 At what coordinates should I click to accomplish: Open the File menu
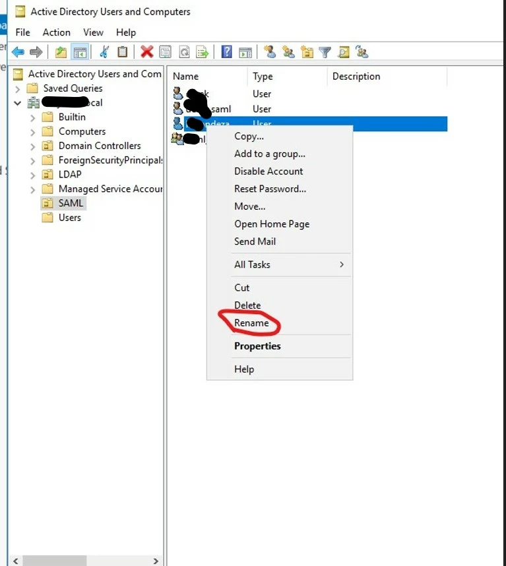click(22, 32)
